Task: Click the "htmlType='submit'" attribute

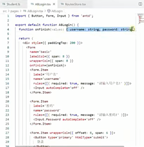Action: point(90,138)
